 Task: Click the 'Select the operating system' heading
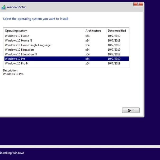pos(35,19)
